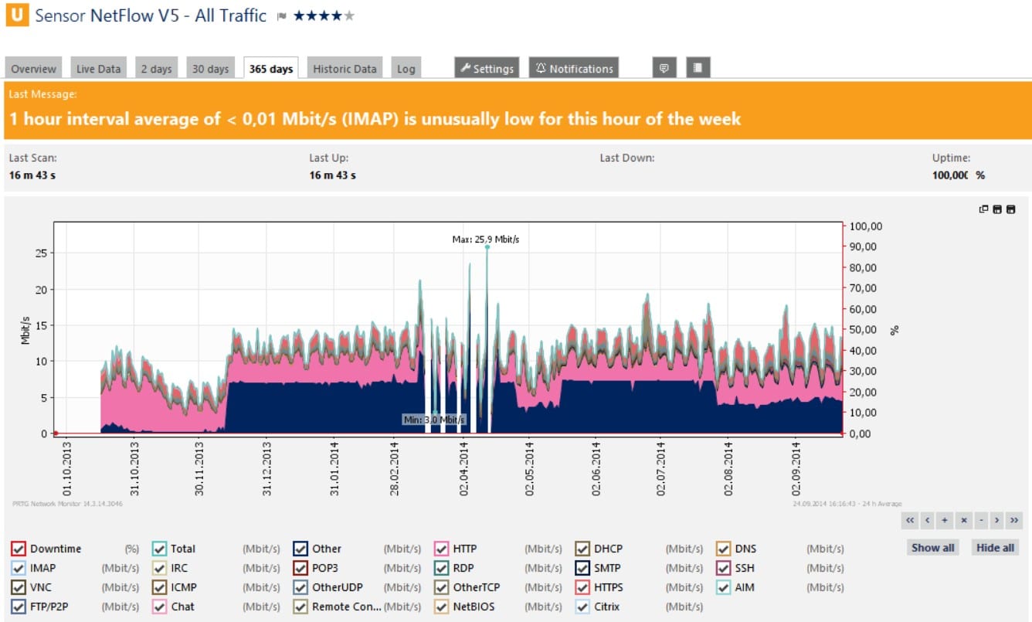The image size is (1032, 622).
Task: Open the comments speech-bubble button
Action: pyautogui.click(x=664, y=68)
